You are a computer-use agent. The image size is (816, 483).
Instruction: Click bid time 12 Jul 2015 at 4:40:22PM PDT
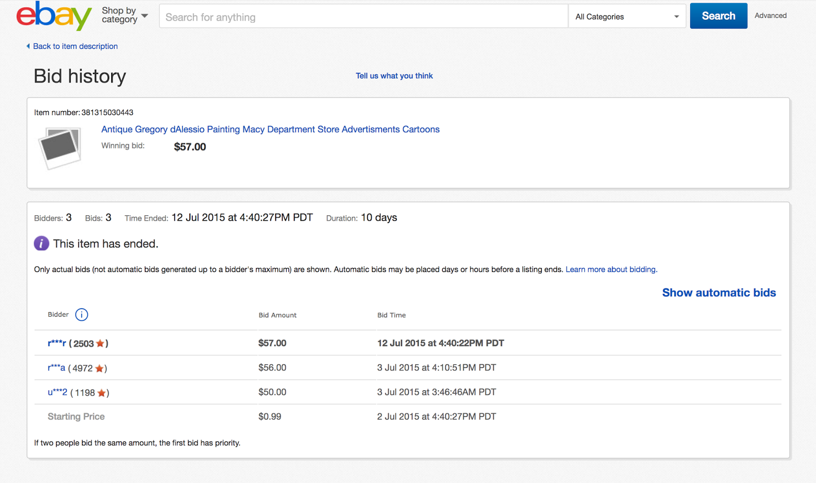coord(441,343)
